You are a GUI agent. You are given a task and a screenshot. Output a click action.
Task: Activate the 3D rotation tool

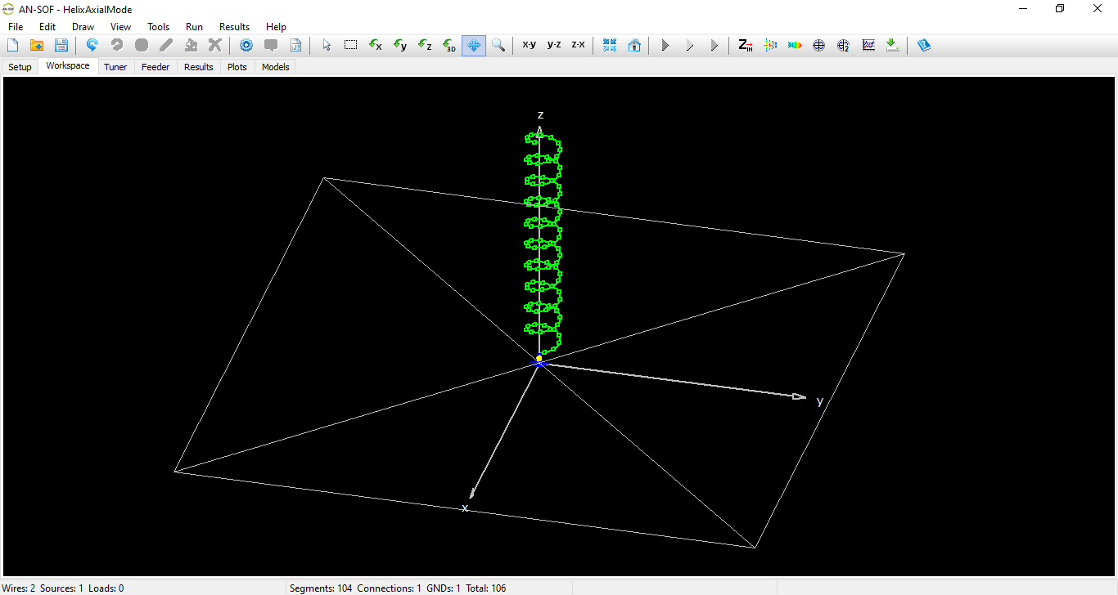449,45
